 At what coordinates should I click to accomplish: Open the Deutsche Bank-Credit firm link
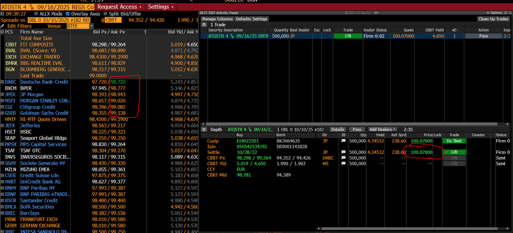click(44, 82)
